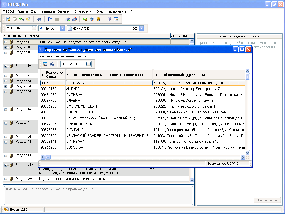The image size is (285, 214).
Task: Click the tree structure icon in main toolbar
Action: pyautogui.click(x=50, y=19)
